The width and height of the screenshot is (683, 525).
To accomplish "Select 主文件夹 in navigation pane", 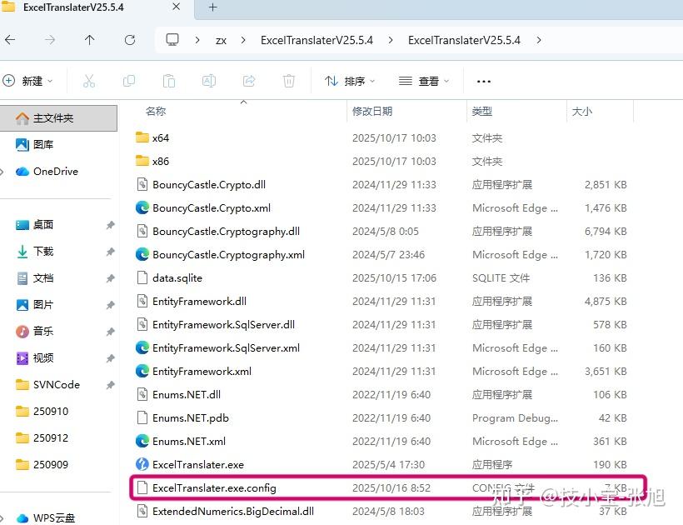I will pos(58,118).
